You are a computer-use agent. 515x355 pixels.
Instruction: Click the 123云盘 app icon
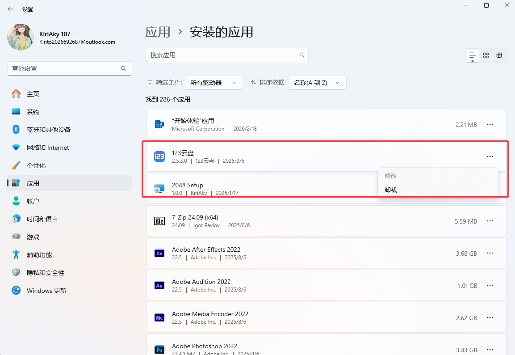click(159, 156)
